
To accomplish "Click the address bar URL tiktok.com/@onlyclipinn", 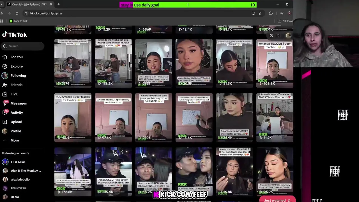I will tap(46, 13).
